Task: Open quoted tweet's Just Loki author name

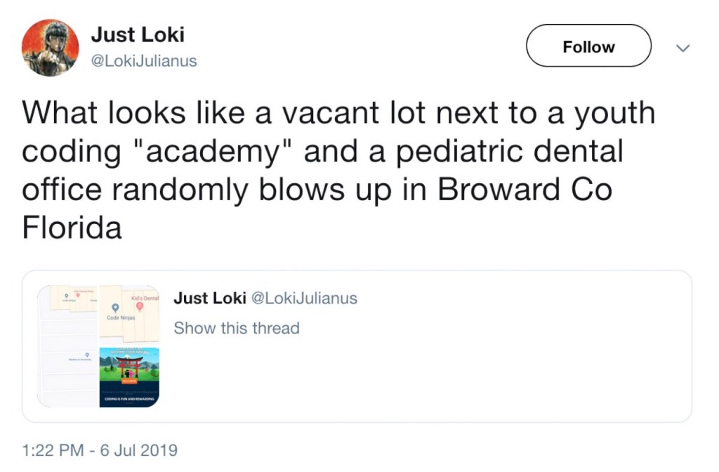Action: click(x=209, y=299)
